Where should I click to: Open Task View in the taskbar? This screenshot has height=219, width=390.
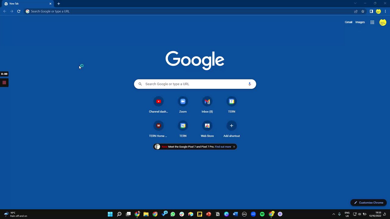click(x=128, y=214)
